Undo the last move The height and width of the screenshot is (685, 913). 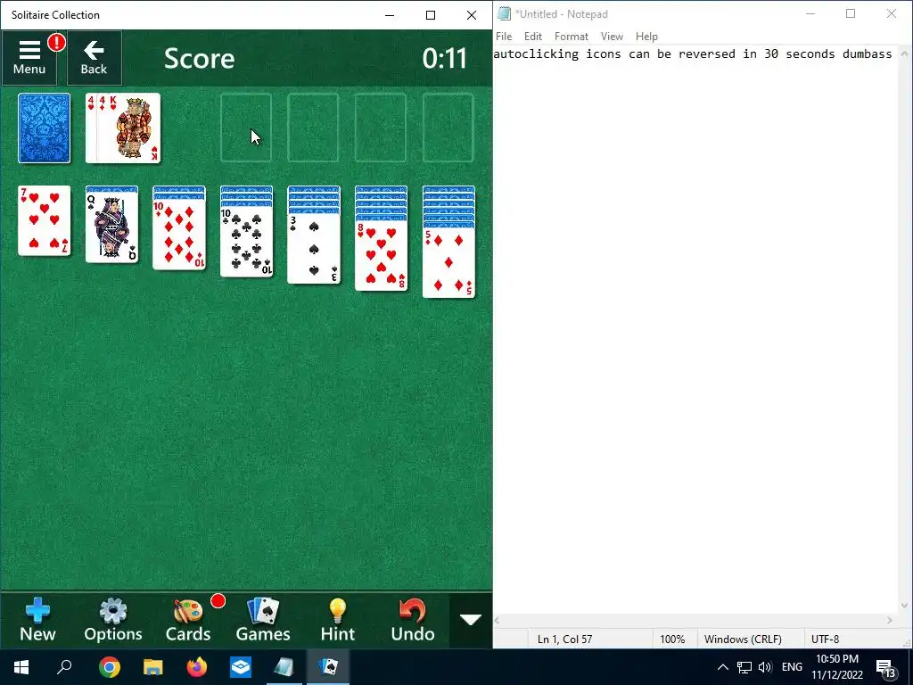pos(412,620)
